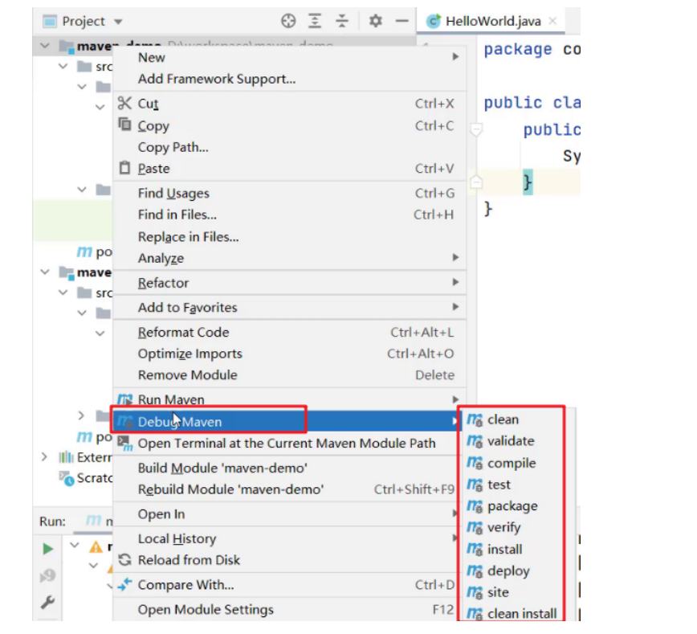Select Remove Module menu entry
This screenshot has height=634, width=697.
289,375
